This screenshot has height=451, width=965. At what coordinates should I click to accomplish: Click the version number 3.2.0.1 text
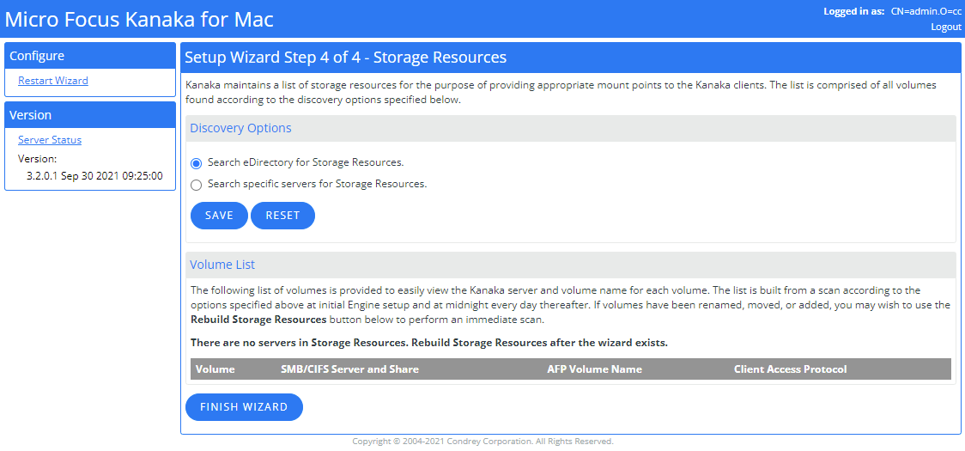[94, 176]
